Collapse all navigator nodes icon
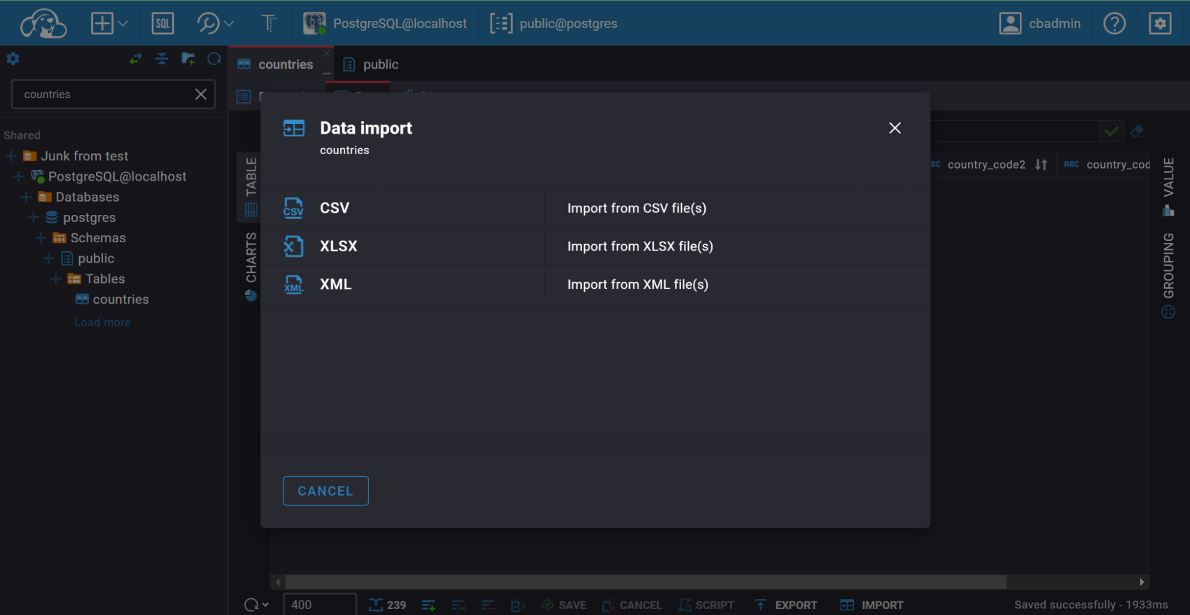 coord(162,58)
